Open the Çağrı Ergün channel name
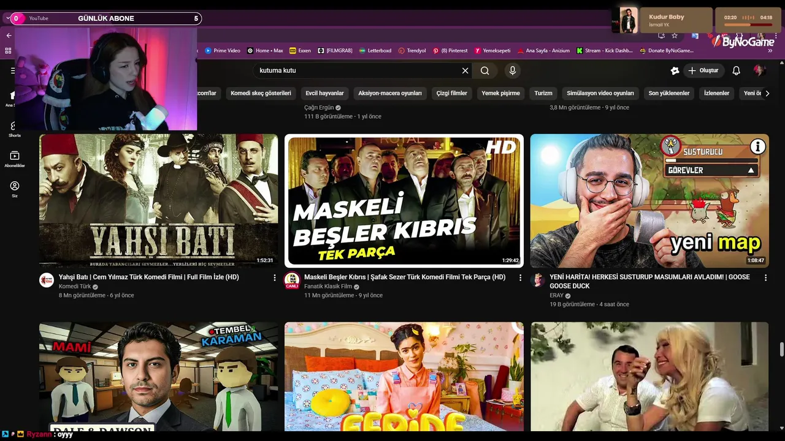 click(x=318, y=107)
